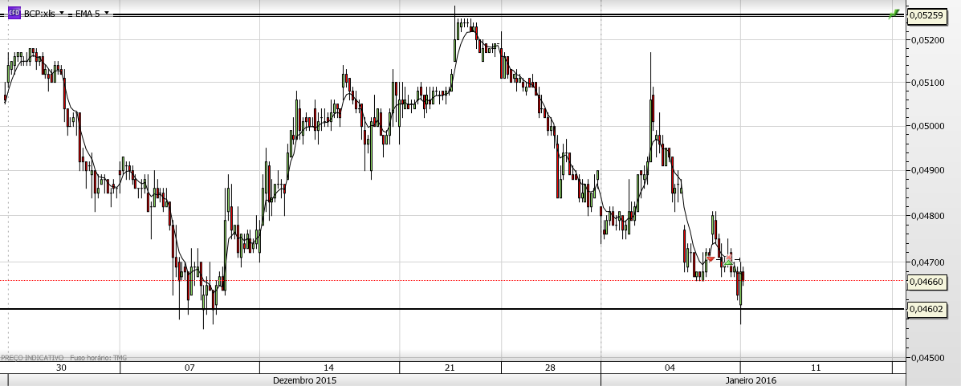This screenshot has height=386, width=961.
Task: Click date label 21 on time axis
Action: click(x=450, y=368)
